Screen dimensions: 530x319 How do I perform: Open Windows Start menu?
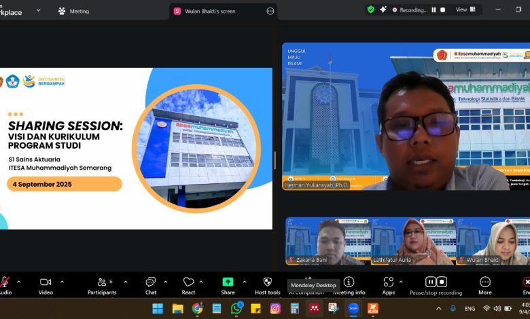click(158, 308)
